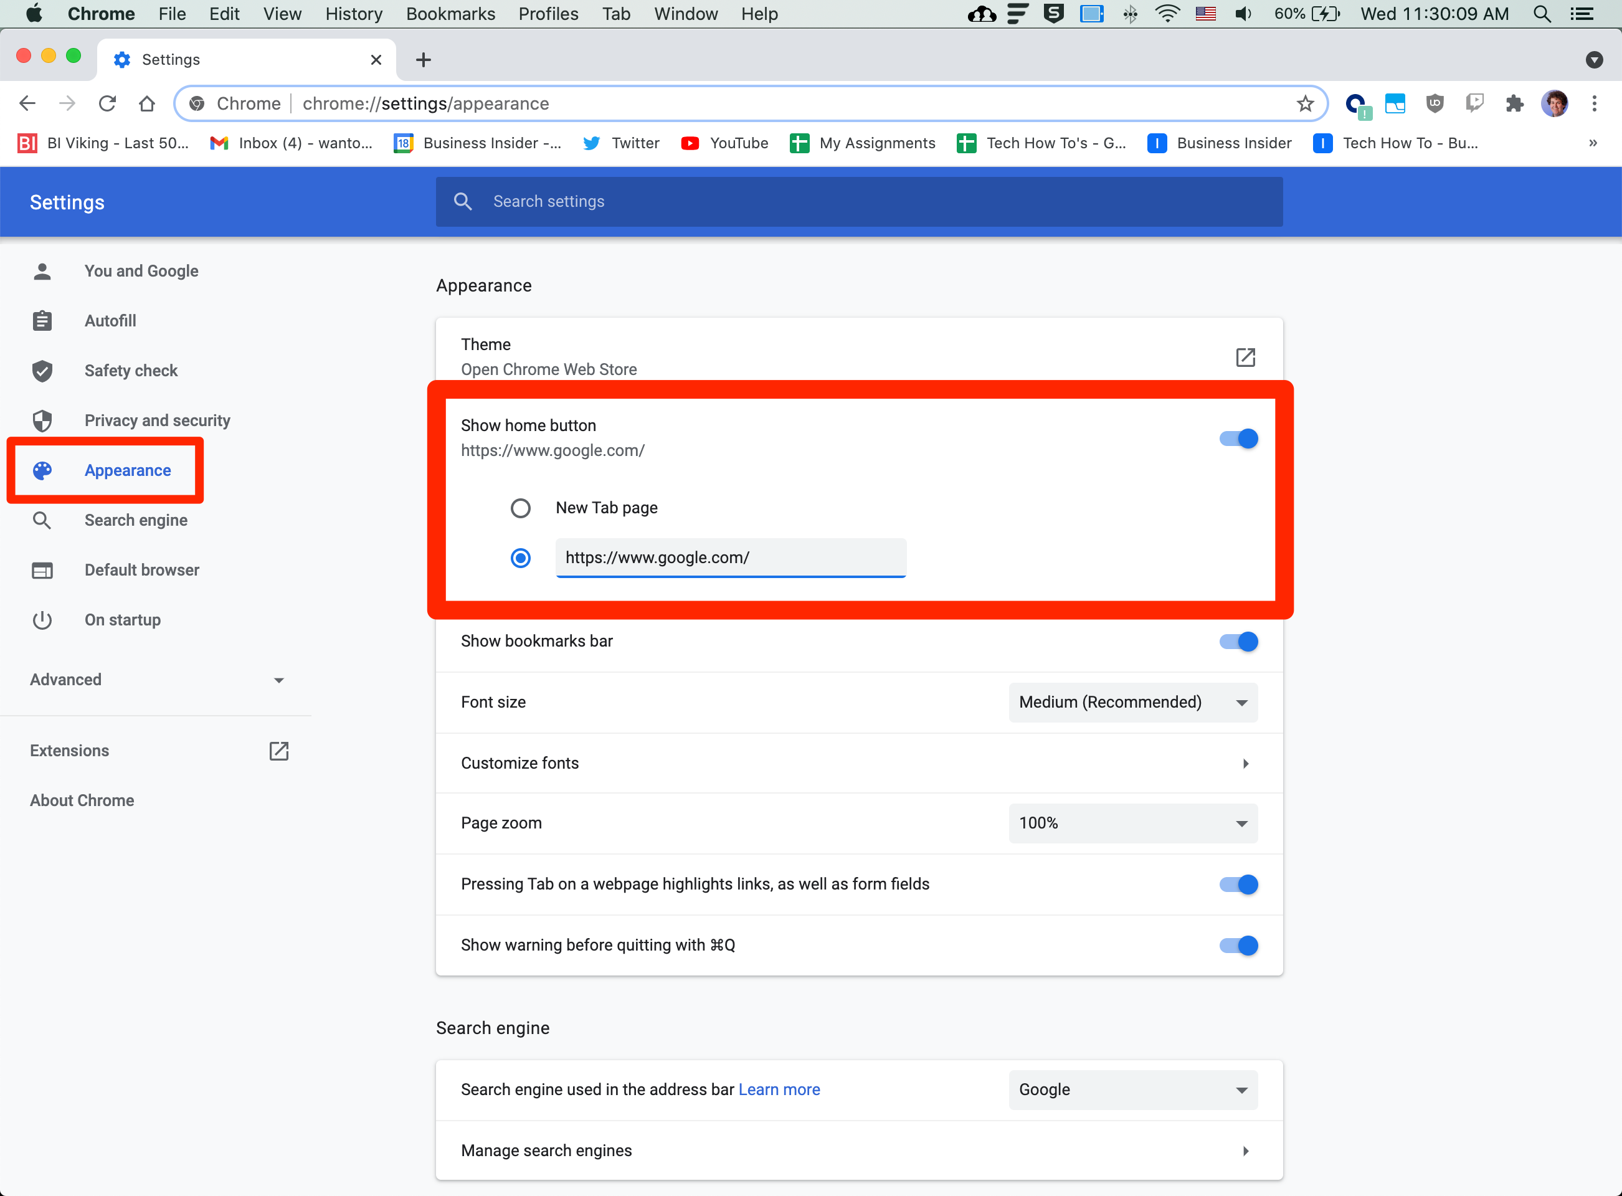The height and width of the screenshot is (1196, 1622).
Task: Click the address bar URL
Action: tap(425, 103)
